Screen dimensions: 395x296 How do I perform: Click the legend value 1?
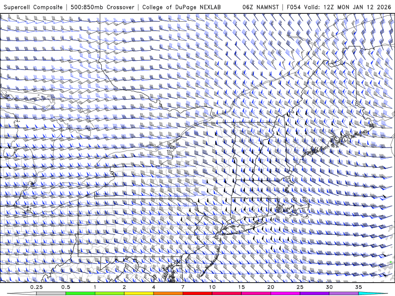click(95, 287)
